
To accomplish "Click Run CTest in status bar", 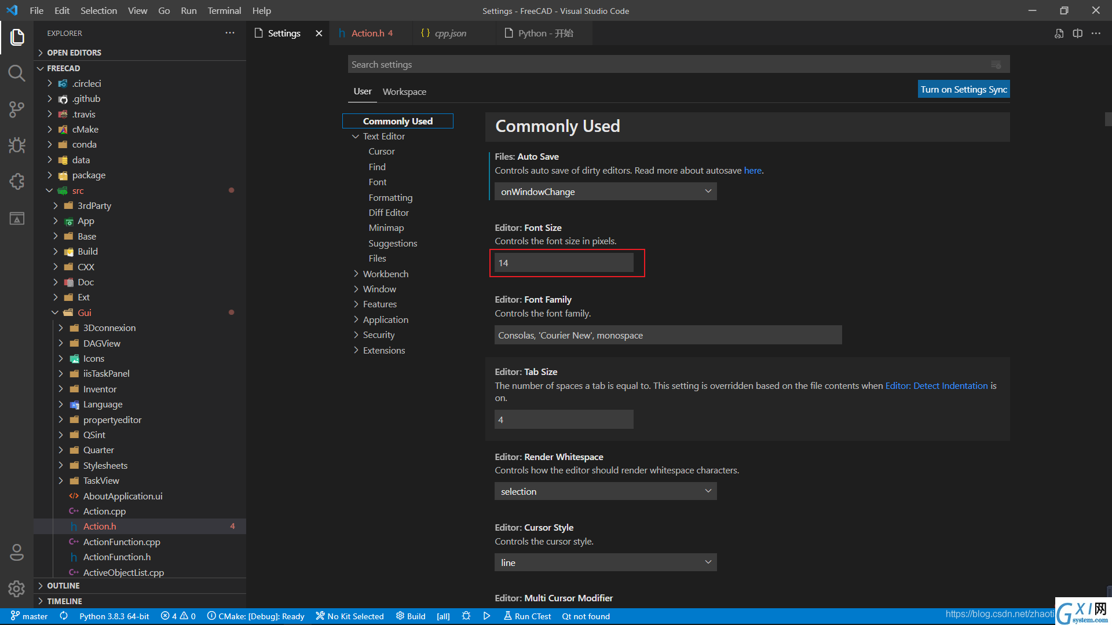I will click(527, 616).
